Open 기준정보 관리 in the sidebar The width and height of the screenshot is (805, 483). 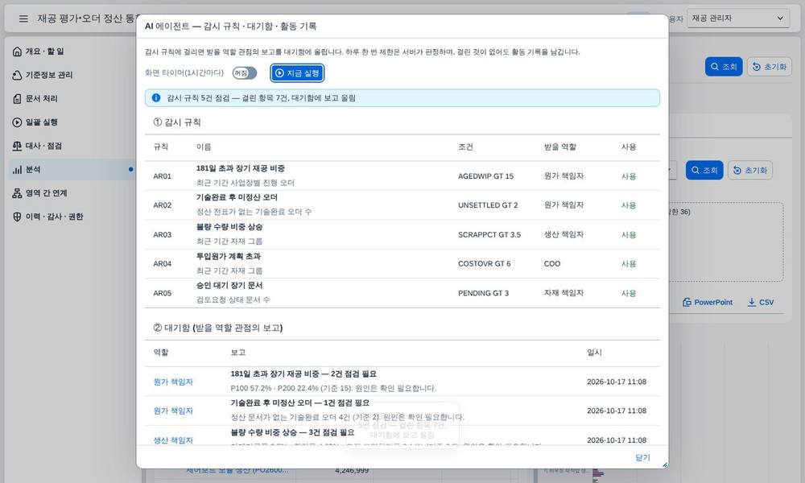click(x=72, y=75)
